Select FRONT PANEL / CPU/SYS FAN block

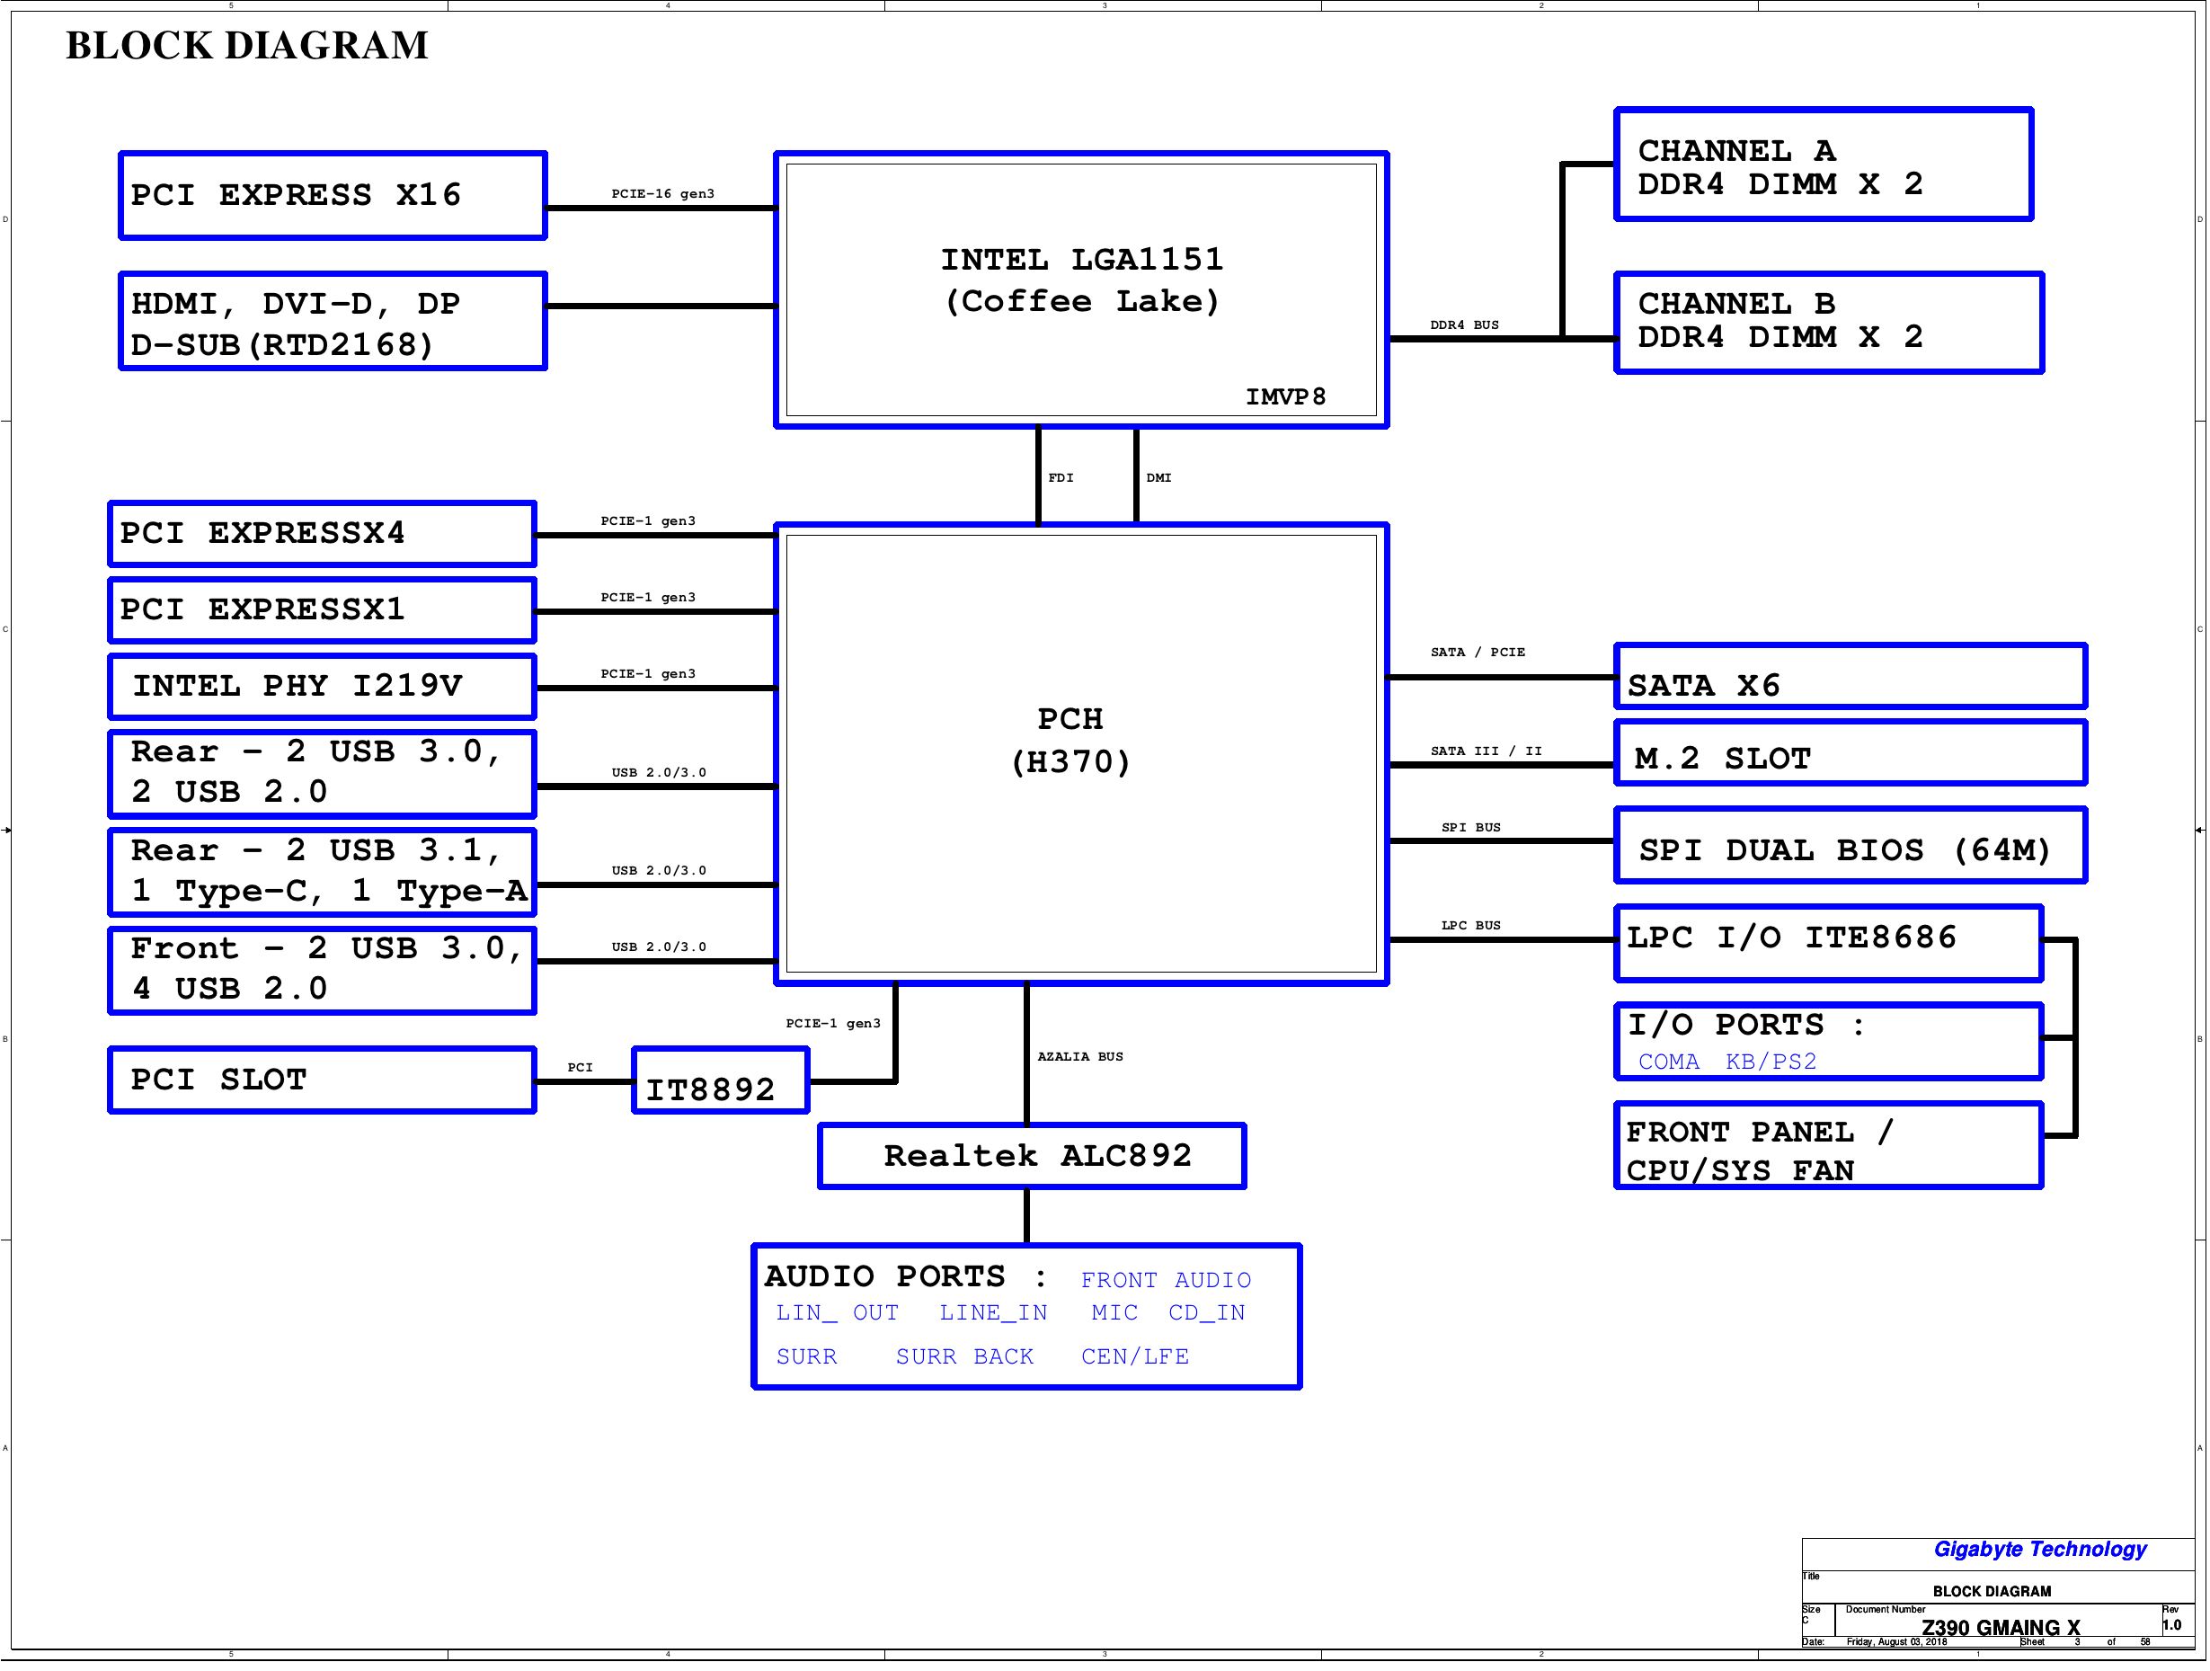point(1828,1145)
